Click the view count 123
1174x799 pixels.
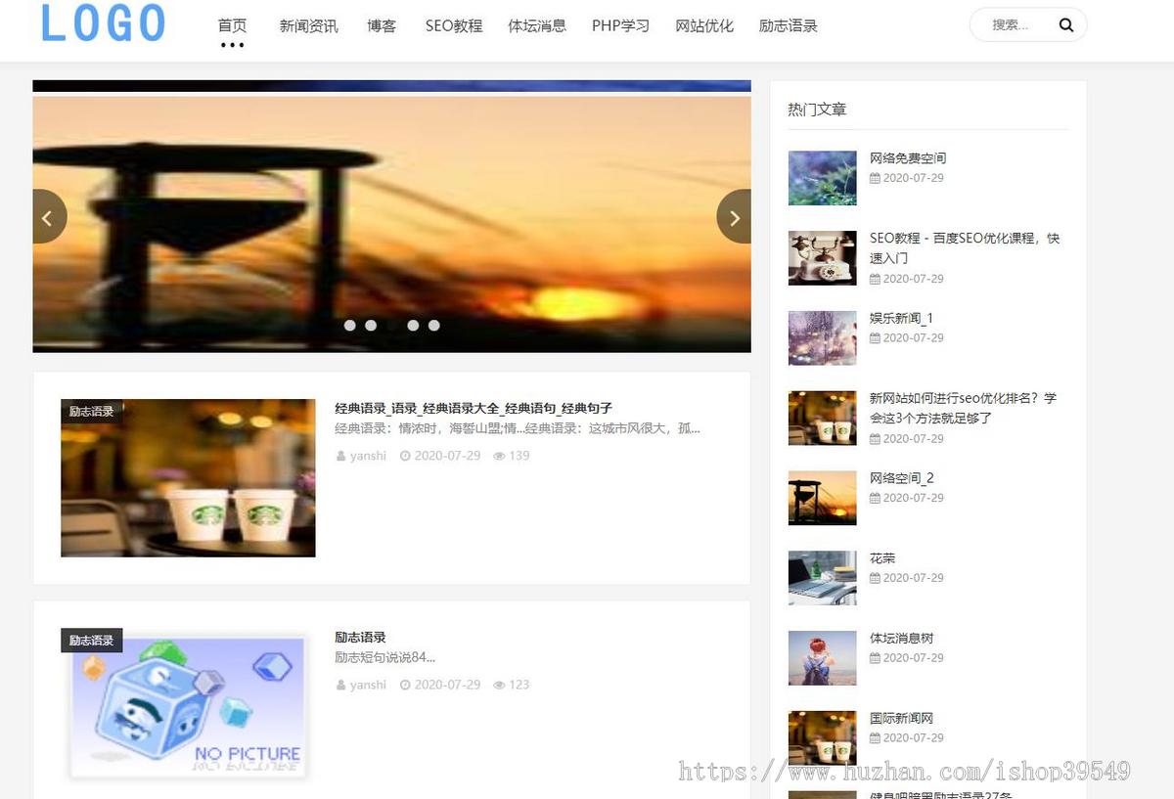tap(519, 685)
